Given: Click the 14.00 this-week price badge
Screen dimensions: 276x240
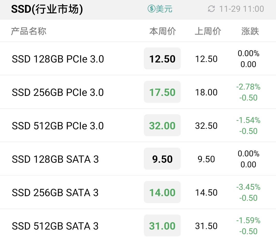Looking at the screenshot, I should [162, 192].
